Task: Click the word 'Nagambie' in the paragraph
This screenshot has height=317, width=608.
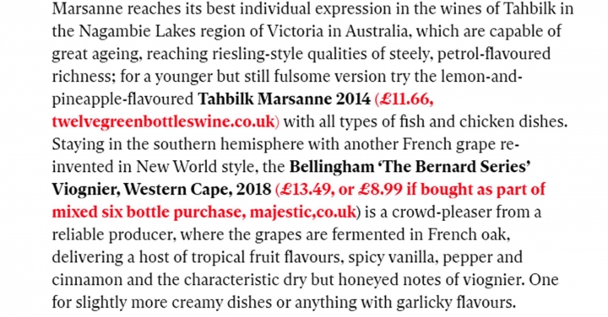Action: (115, 32)
